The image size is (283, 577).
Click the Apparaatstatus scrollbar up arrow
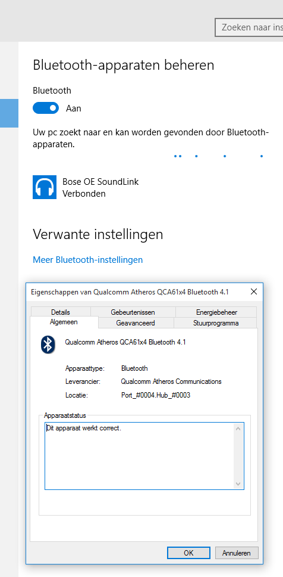click(238, 429)
